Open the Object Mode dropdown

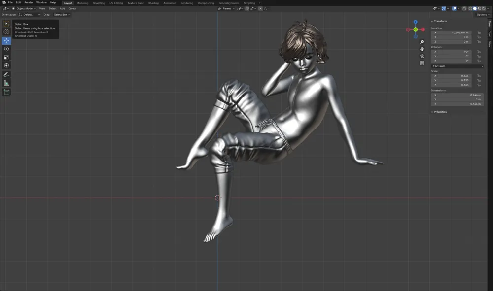pyautogui.click(x=24, y=9)
